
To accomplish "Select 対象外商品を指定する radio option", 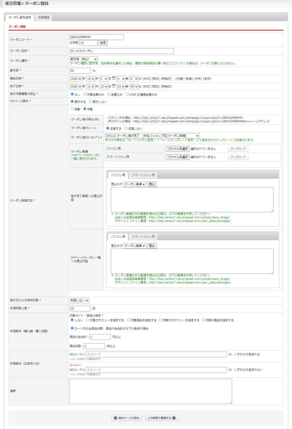I will (203, 320).
